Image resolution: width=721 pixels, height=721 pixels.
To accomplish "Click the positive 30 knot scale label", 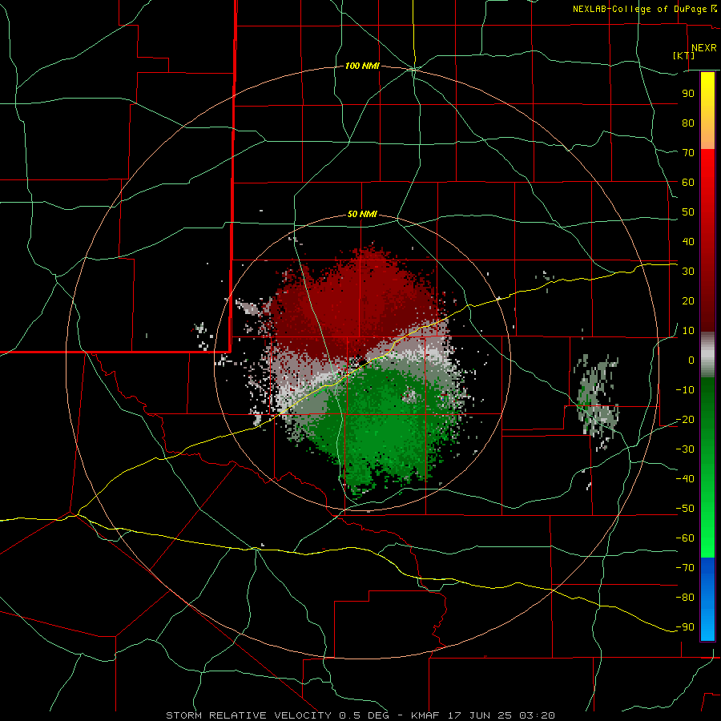I will 688,272.
